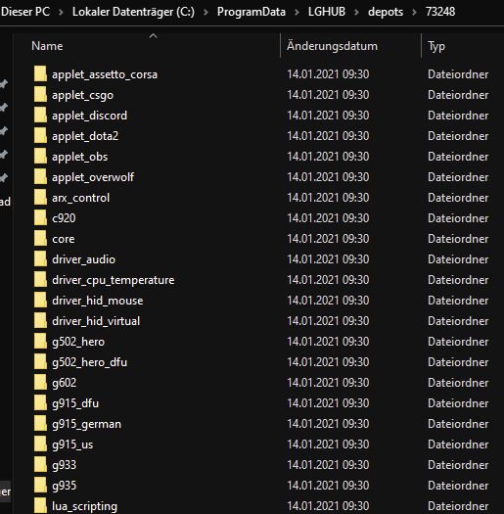Image resolution: width=504 pixels, height=514 pixels.
Task: Select the driver_cpu_temperature folder name
Action: pyautogui.click(x=114, y=280)
